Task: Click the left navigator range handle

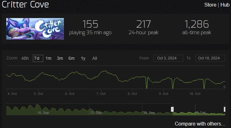Action: (172, 109)
